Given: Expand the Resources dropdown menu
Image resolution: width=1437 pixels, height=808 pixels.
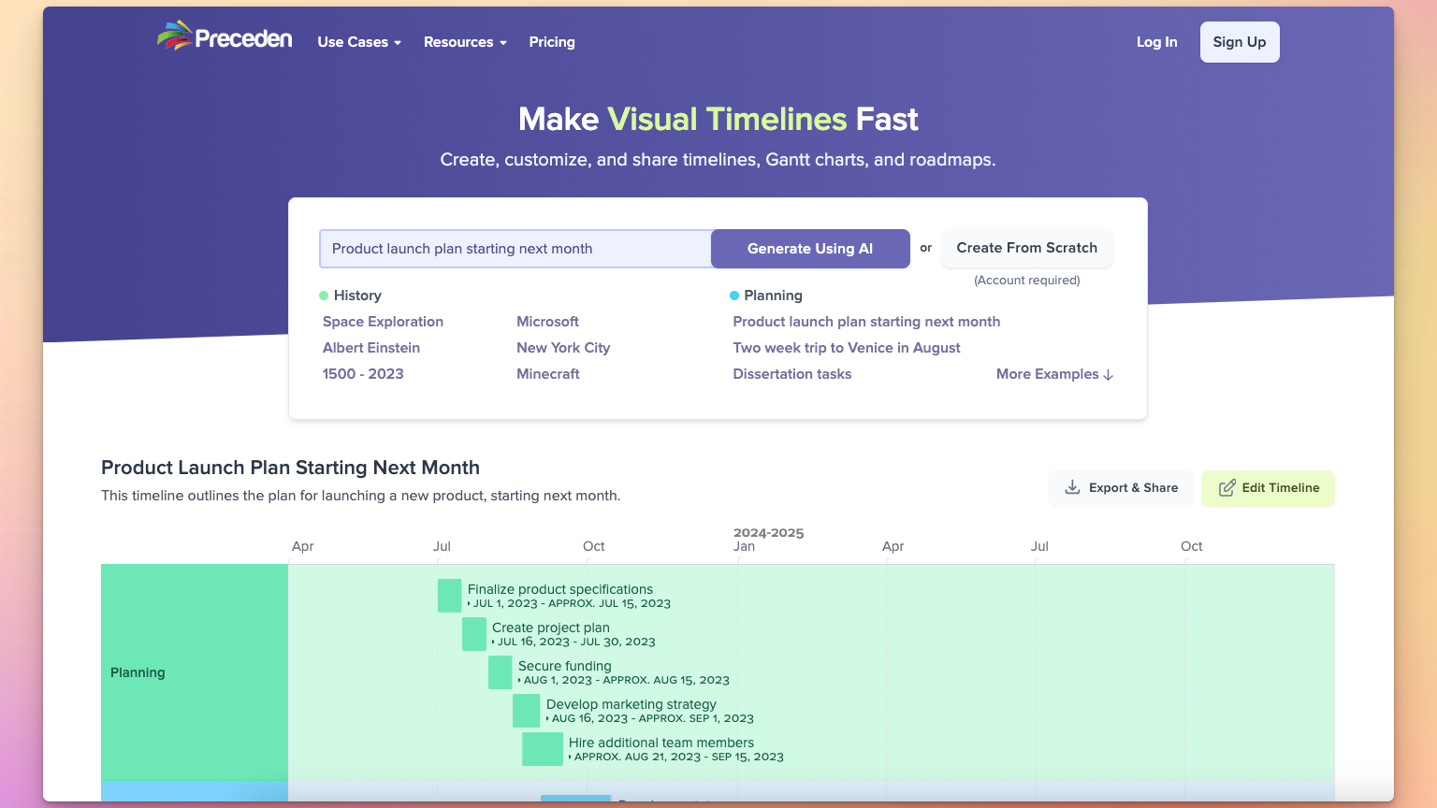Looking at the screenshot, I should [x=465, y=42].
